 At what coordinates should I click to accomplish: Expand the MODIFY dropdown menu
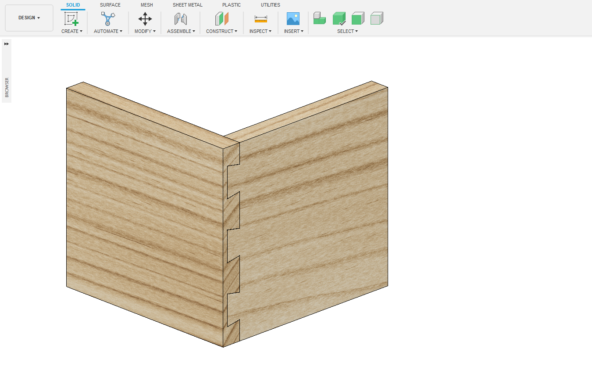point(145,31)
